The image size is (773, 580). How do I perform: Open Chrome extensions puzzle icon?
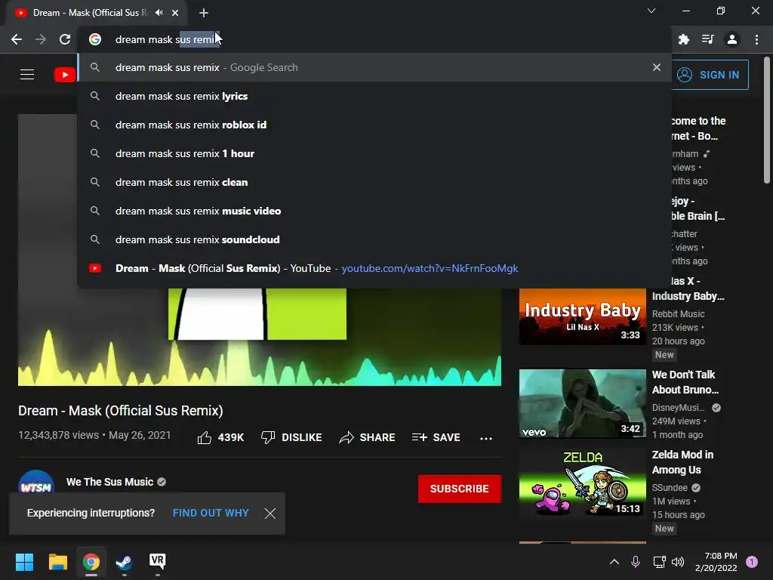pos(684,39)
